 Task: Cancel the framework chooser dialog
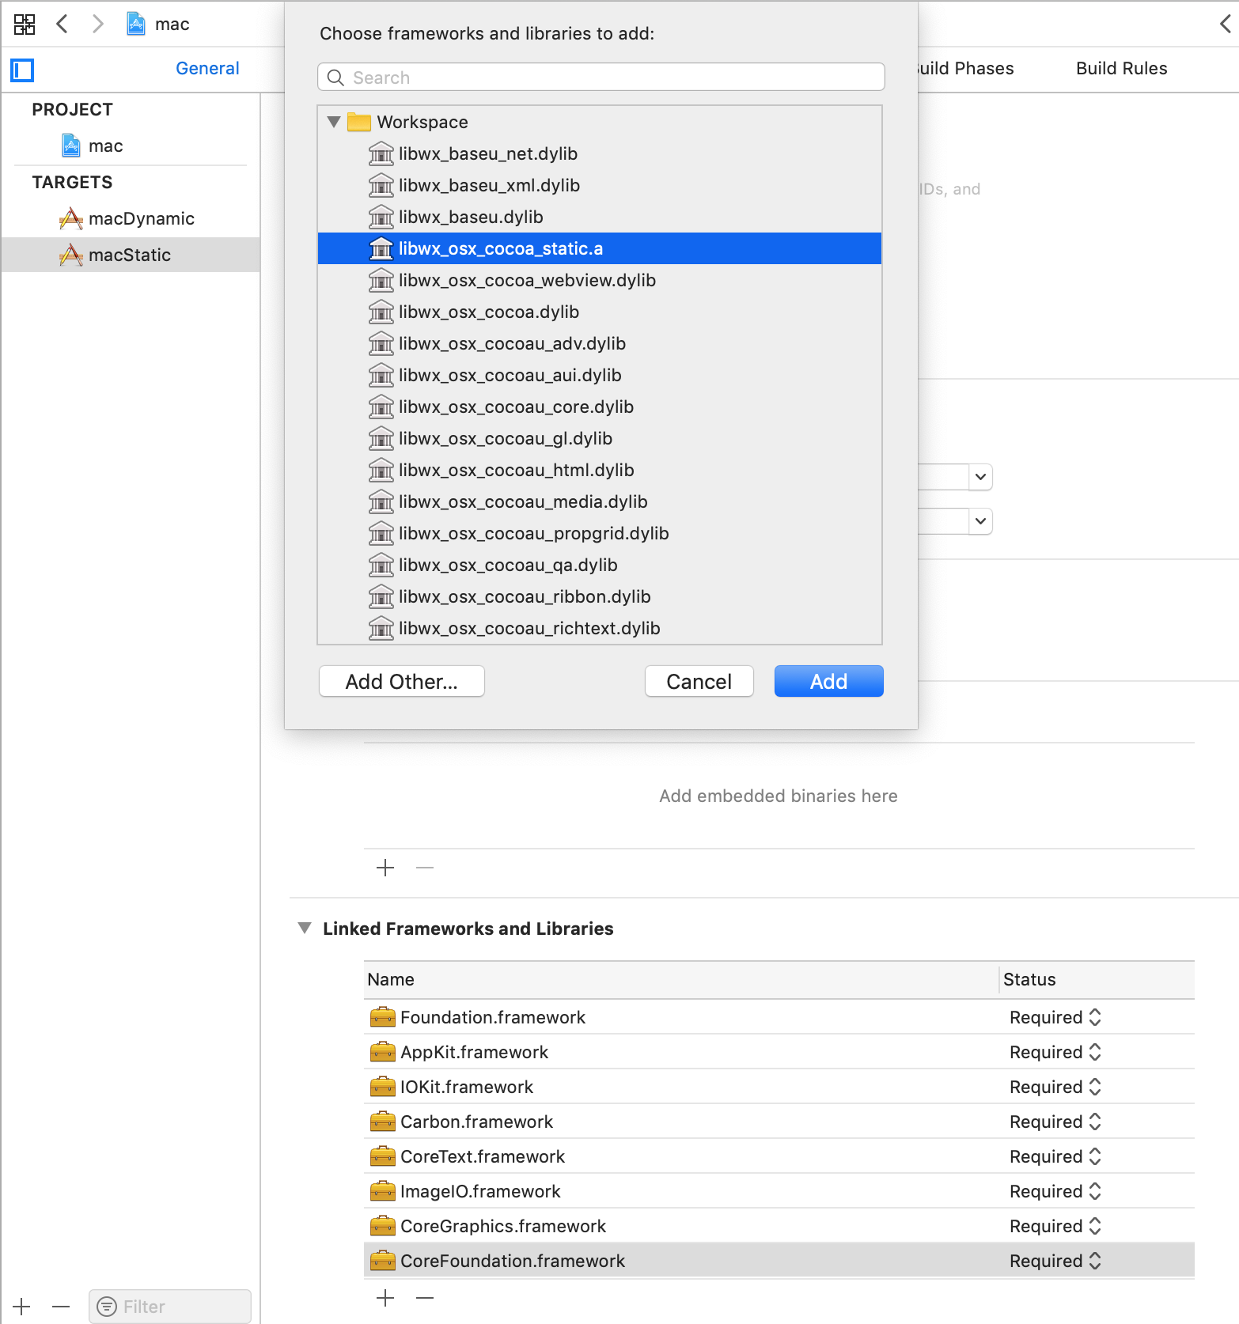pyautogui.click(x=699, y=681)
